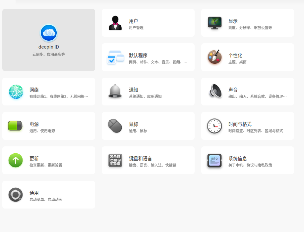Click the '启动菜单、启动动画' subtitle

pyautogui.click(x=46, y=200)
